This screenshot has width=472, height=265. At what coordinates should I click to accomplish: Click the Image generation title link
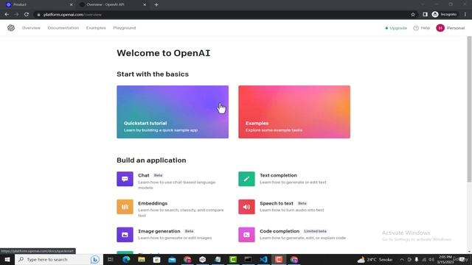[x=159, y=231]
